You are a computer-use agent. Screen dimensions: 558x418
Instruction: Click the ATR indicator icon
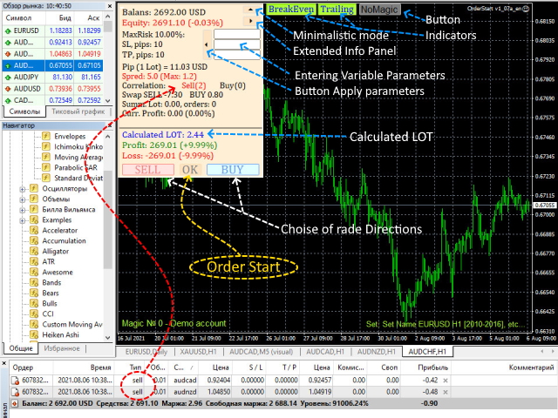point(34,261)
